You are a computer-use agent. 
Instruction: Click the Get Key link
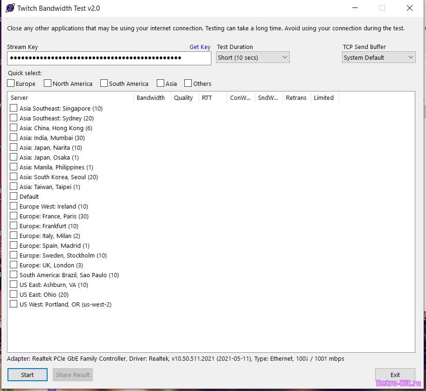[200, 47]
